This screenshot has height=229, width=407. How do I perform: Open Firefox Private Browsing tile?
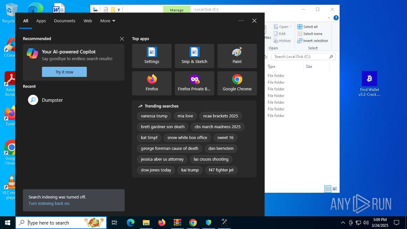point(194,83)
